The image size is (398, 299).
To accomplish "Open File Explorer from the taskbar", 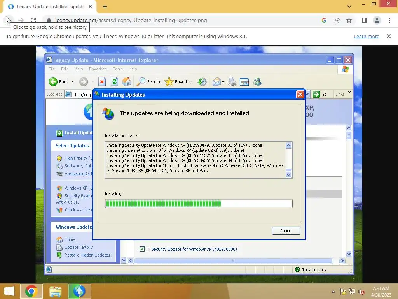I will pyautogui.click(x=55, y=291).
